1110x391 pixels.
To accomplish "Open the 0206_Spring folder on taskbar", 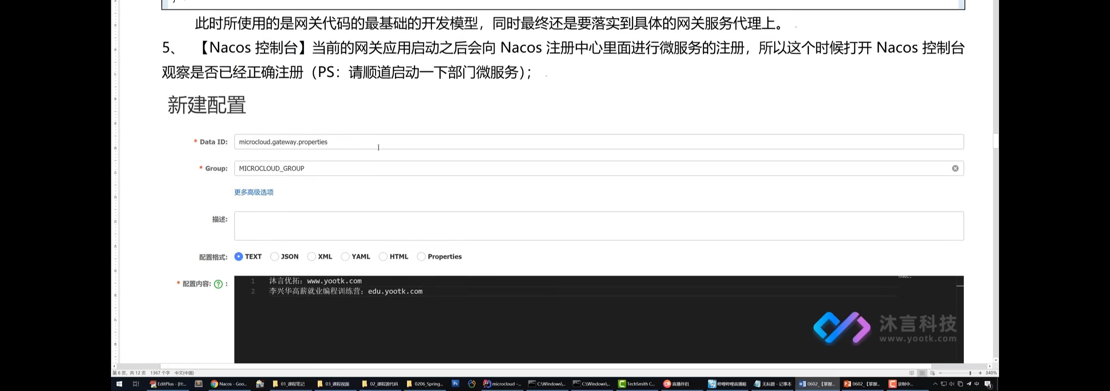I will coord(425,384).
